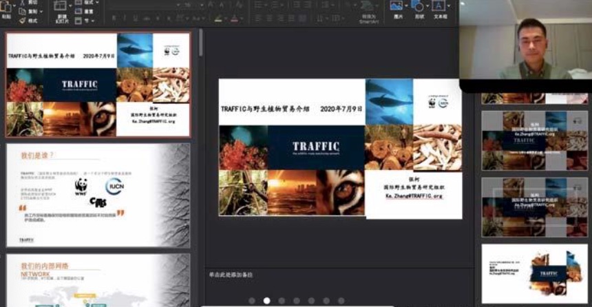Screen dimensions: 592x307
Task: Click the 新建幻灯片 label
Action: (62, 19)
